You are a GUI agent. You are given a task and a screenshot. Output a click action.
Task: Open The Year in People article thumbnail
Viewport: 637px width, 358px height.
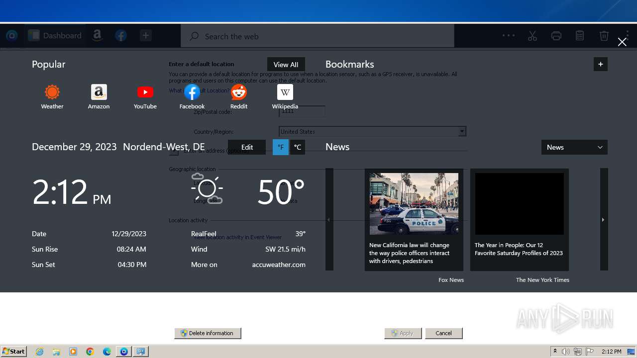520,204
